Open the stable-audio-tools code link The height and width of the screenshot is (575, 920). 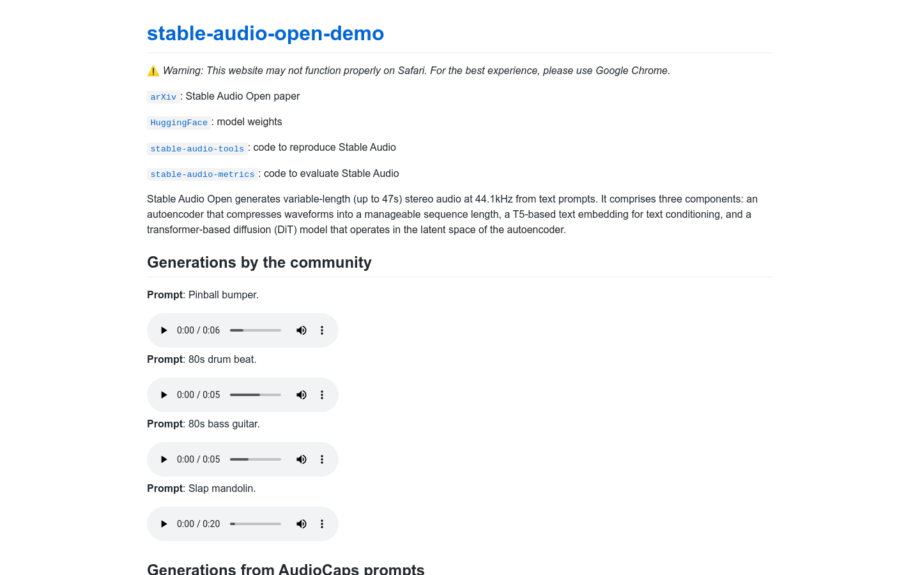pos(197,149)
